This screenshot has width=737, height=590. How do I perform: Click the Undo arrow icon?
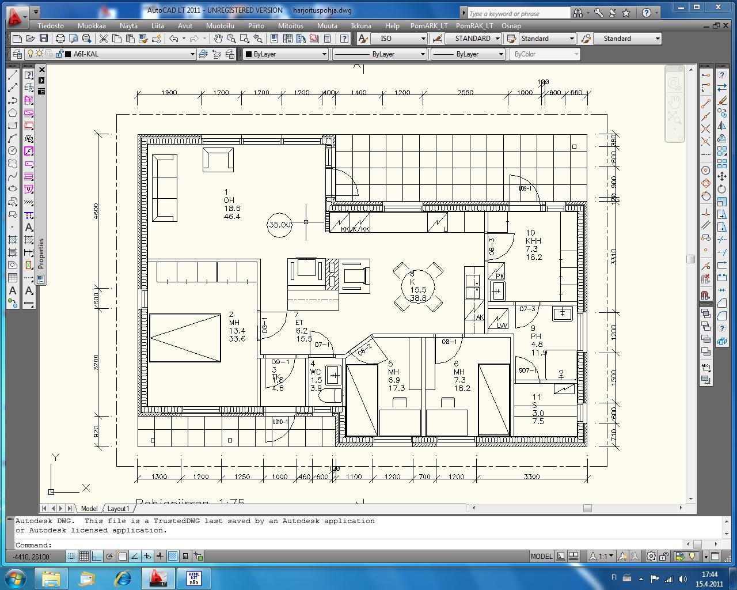[173, 39]
